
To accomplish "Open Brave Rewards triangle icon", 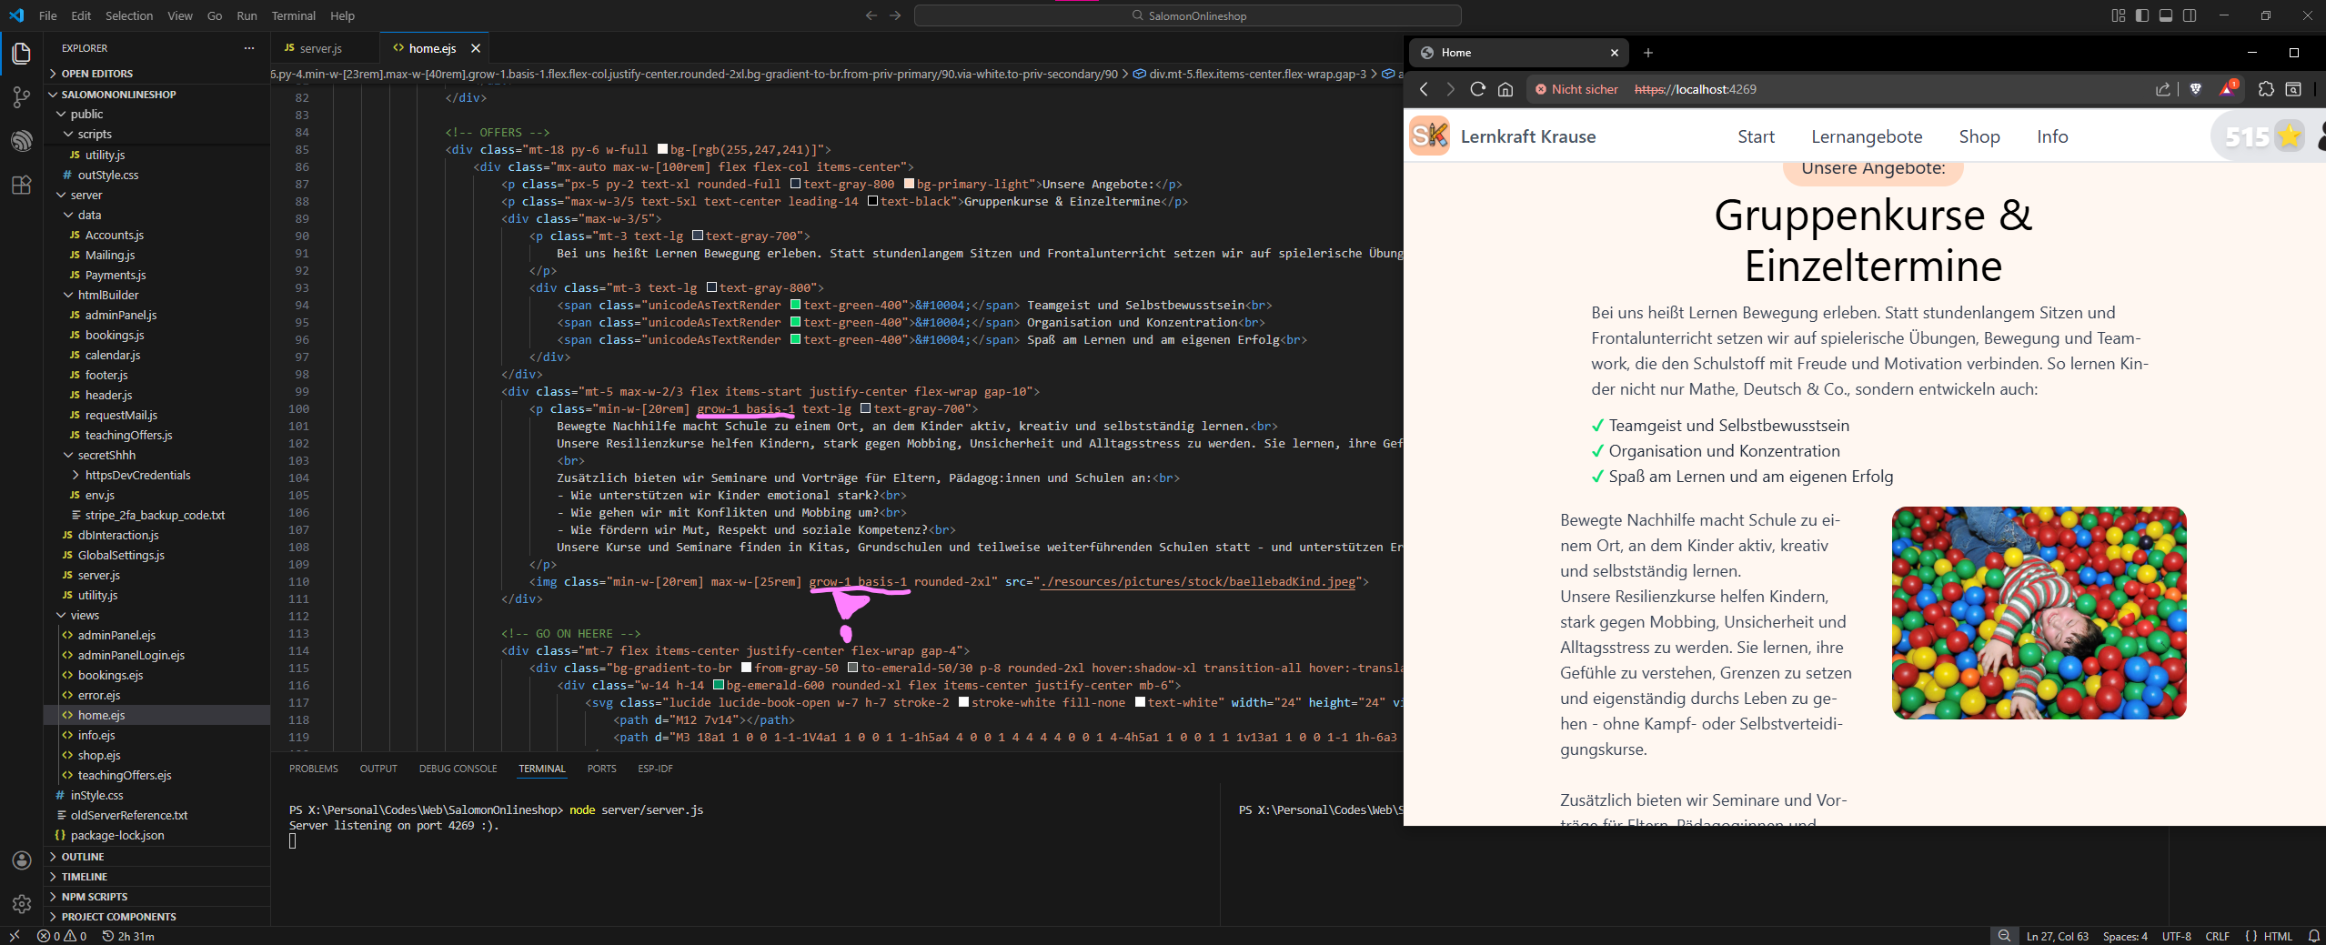I will (x=2226, y=89).
